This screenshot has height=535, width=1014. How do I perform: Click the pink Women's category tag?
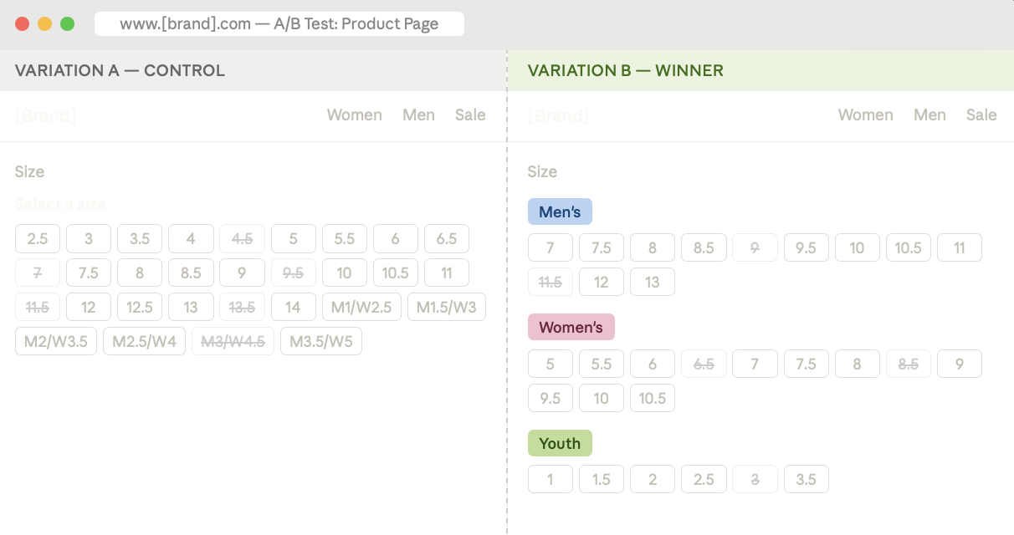[571, 327]
